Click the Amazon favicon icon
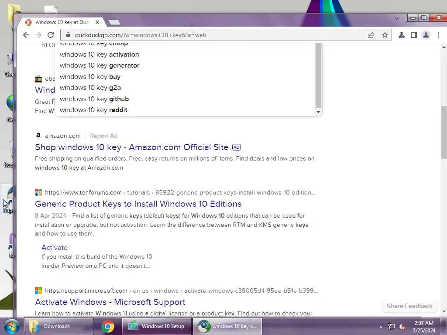The height and width of the screenshot is (335, 447). pyautogui.click(x=38, y=136)
